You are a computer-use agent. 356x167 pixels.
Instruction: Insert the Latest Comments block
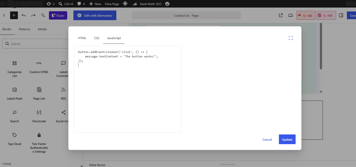point(62,69)
